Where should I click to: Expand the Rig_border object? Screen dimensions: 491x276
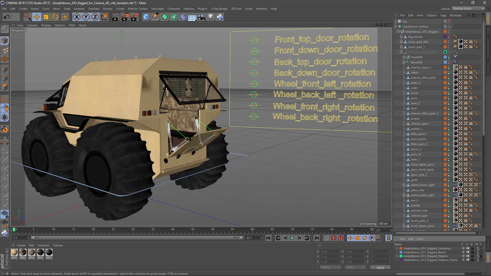[x=401, y=37]
